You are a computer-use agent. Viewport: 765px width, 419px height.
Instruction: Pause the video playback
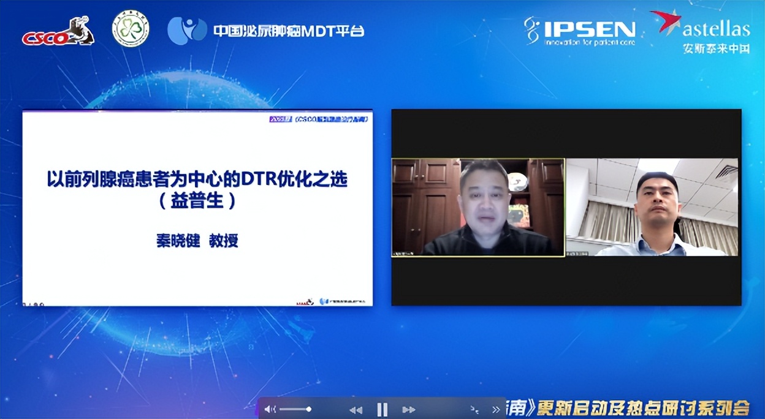[382, 409]
